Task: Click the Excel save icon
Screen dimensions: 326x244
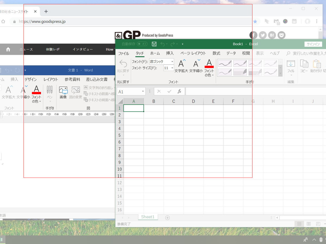Action: [154, 44]
